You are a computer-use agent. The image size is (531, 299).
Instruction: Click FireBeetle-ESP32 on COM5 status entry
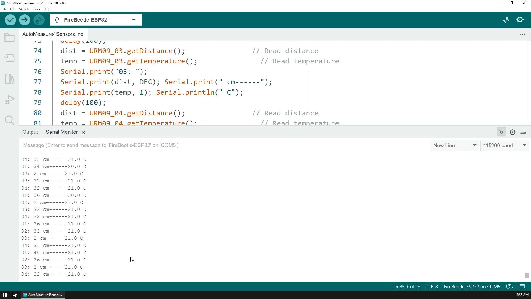472,287
